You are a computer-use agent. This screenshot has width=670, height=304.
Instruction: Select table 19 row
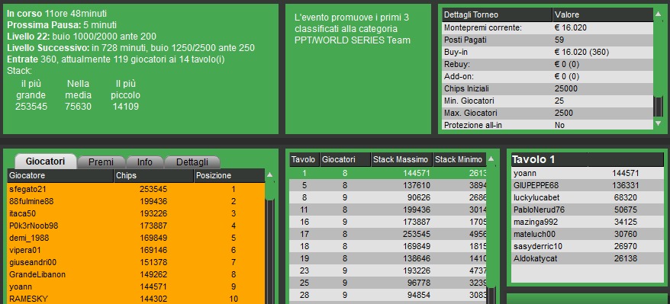tap(388, 258)
